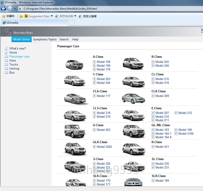Click arrow icon beside Model 207
Image resolution: width=203 pixels, height=191 pixels.
tap(153, 113)
